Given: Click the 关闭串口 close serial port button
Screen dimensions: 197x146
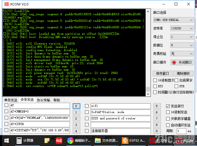Looking at the screenshot, I should [x=182, y=62].
